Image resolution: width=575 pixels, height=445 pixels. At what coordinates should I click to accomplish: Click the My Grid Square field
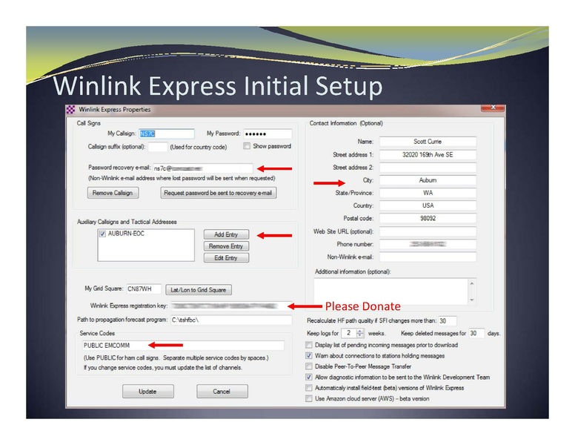144,289
